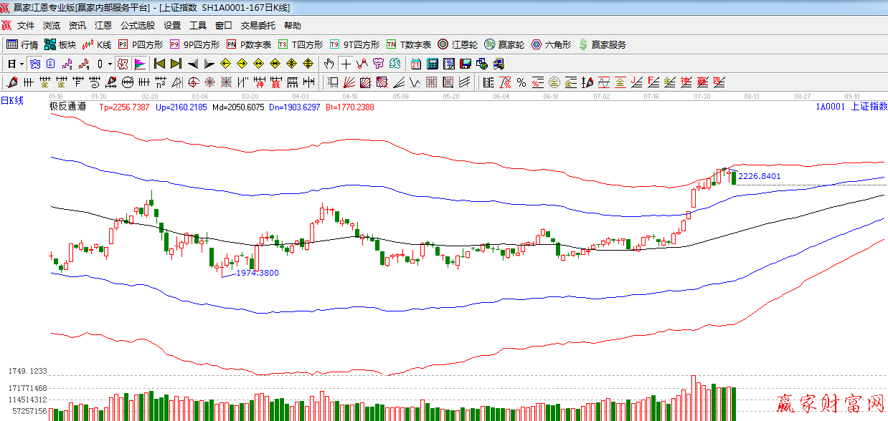Viewport: 888px width, 421px height.
Task: Open the candlestick style dropdown arrow
Action: (109, 64)
